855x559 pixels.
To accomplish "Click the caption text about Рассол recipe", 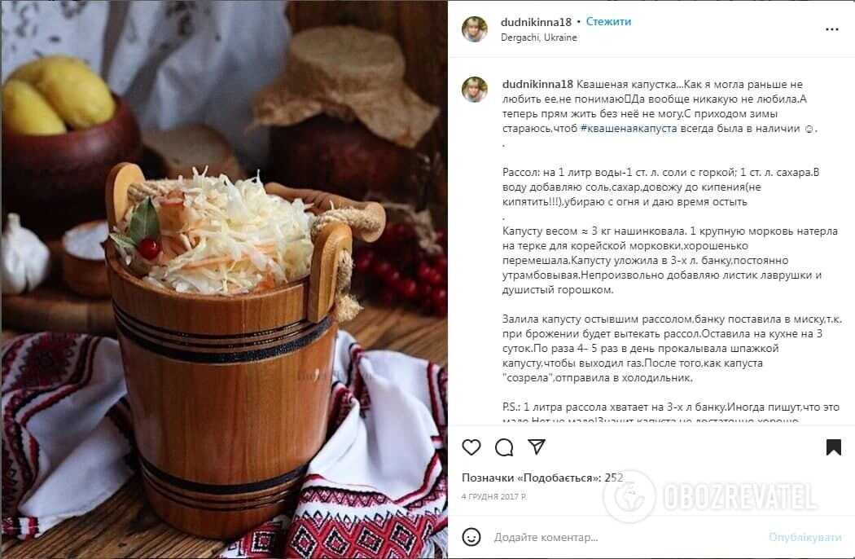I will pyautogui.click(x=660, y=187).
